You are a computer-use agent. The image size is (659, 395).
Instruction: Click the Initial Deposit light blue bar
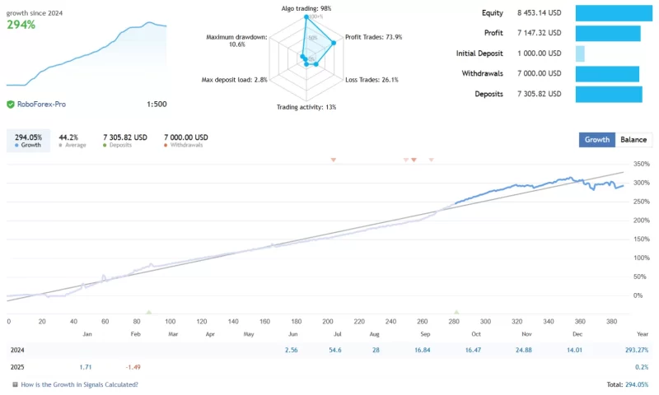click(x=580, y=53)
